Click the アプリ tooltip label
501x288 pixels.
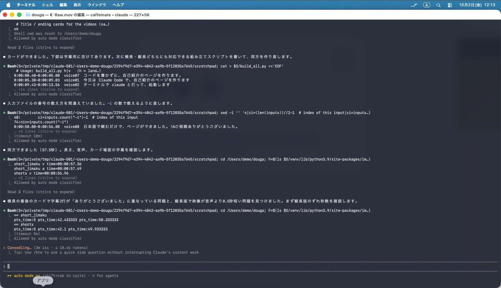(43, 280)
